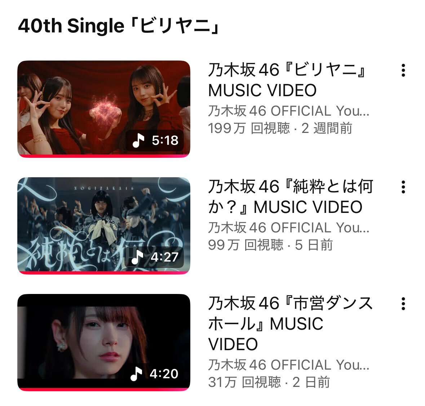Click the music note badge on 4:20 thumbnail
The height and width of the screenshot is (406, 425).
click(x=136, y=374)
